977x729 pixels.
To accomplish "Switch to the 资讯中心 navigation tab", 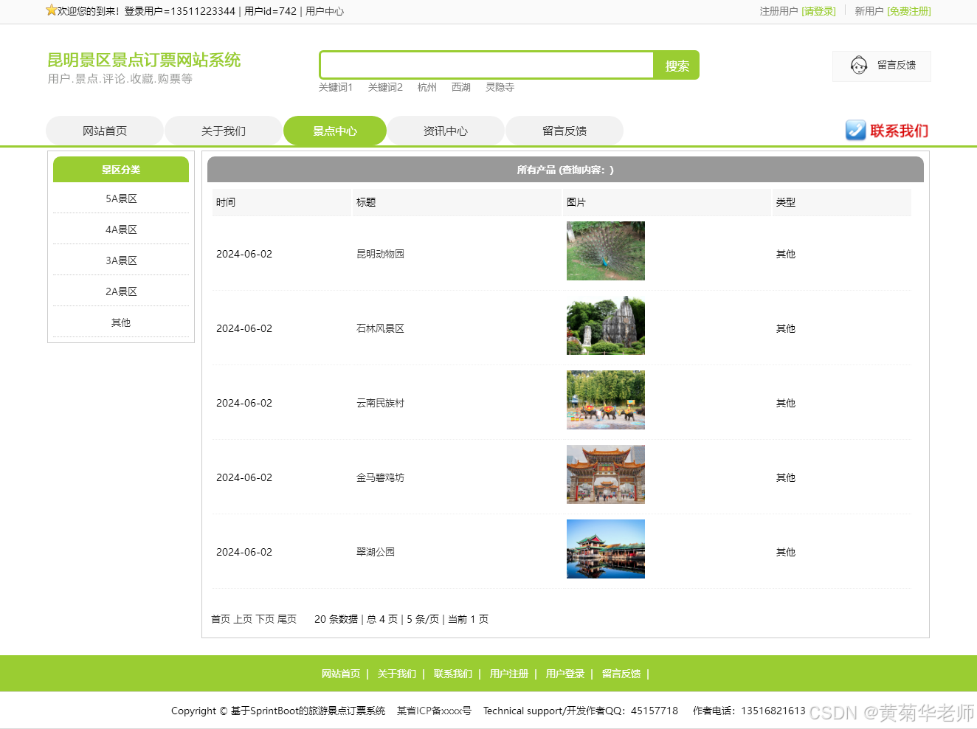I will [x=446, y=130].
